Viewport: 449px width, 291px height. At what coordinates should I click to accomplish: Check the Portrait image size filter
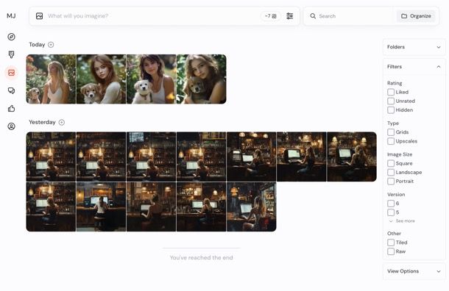click(x=391, y=181)
